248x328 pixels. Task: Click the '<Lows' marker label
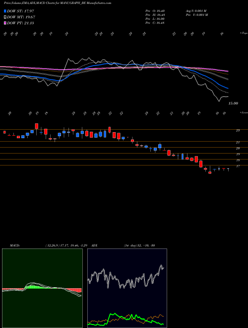tap(244, 112)
